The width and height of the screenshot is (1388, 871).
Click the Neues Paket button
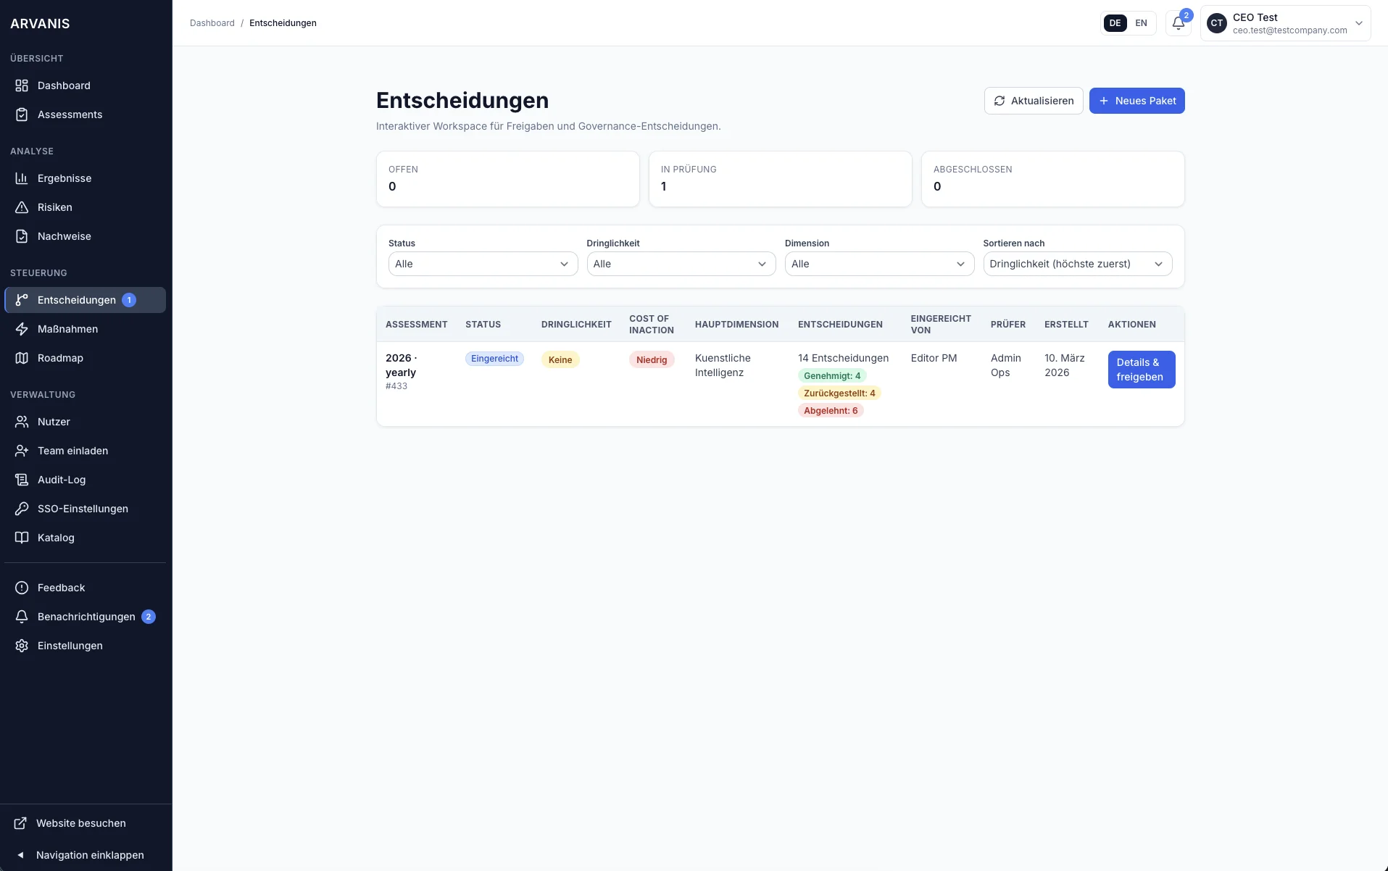(1136, 101)
